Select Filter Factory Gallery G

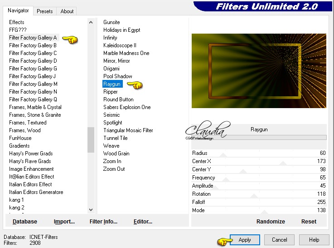coord(33,69)
